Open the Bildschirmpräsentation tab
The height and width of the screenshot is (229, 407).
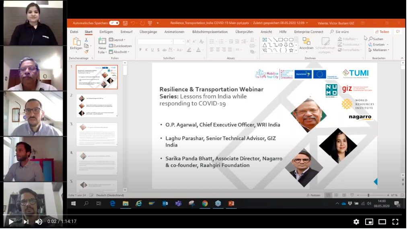tap(210, 32)
